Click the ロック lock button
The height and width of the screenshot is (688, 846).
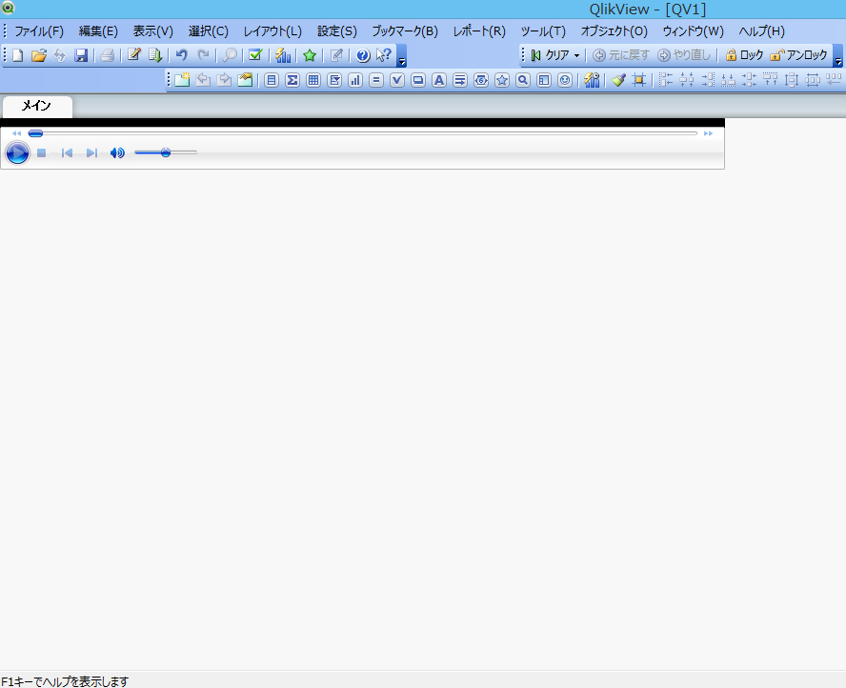click(744, 55)
